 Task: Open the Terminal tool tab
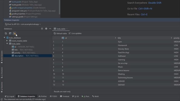64,97
